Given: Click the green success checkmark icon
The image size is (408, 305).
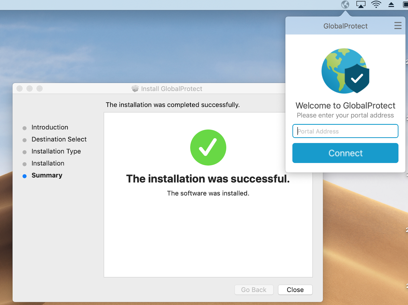Looking at the screenshot, I should point(208,147).
